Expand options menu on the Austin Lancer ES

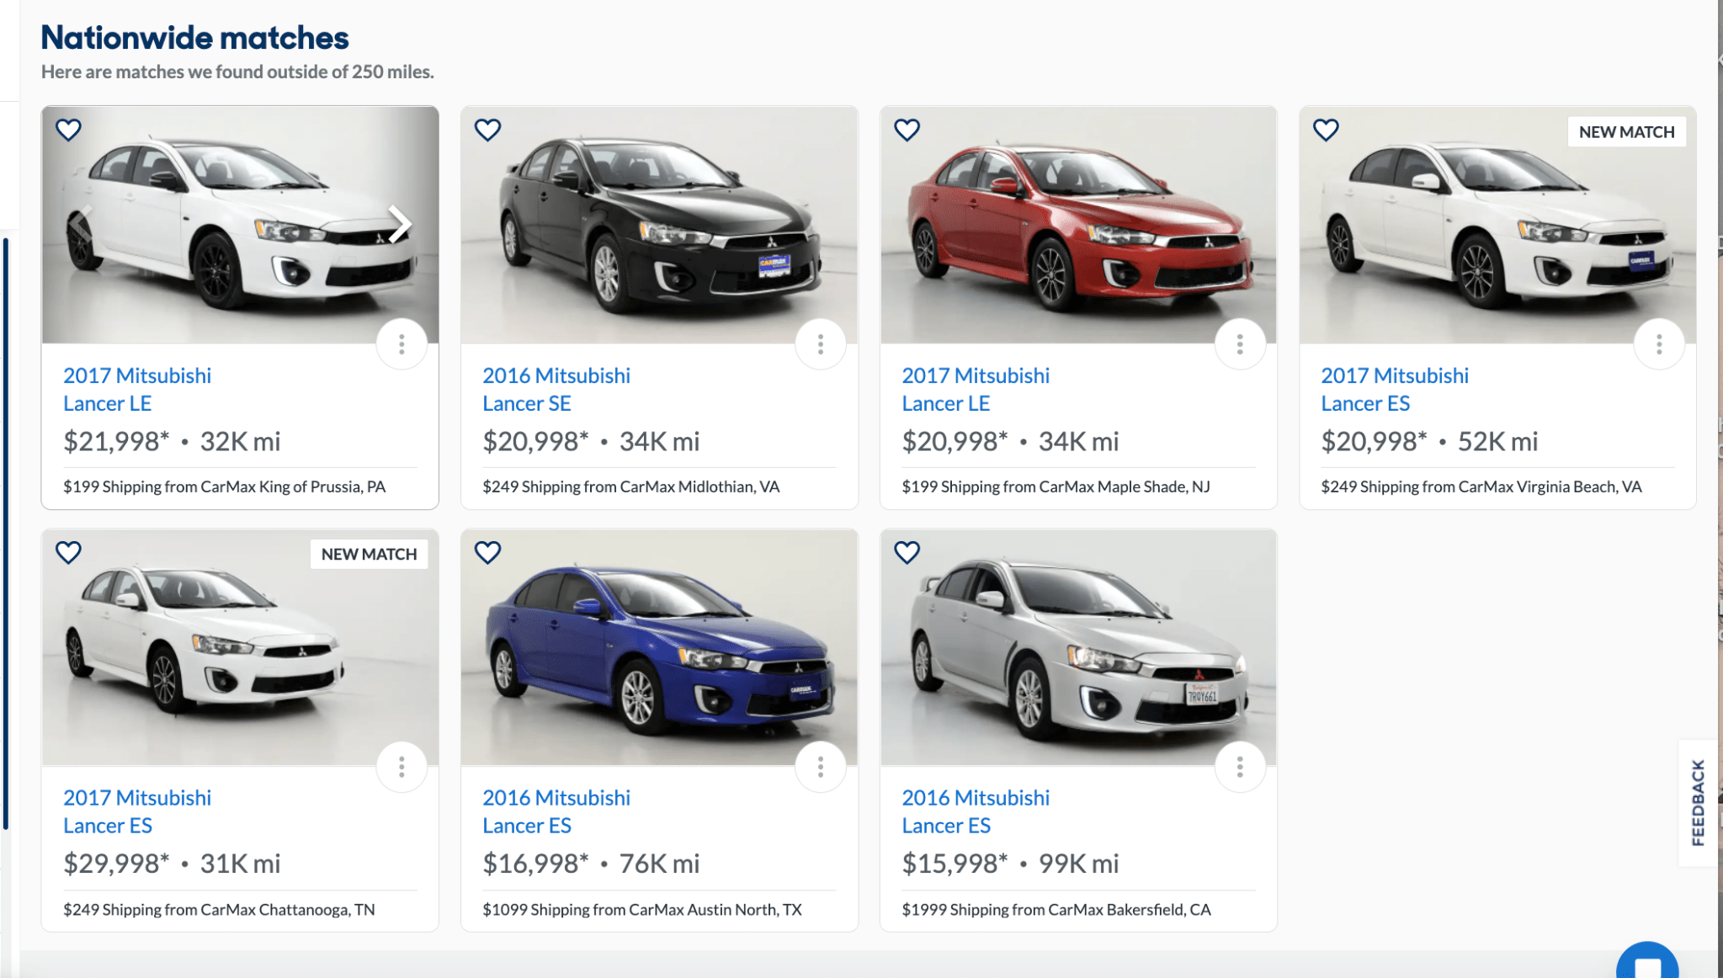tap(821, 766)
